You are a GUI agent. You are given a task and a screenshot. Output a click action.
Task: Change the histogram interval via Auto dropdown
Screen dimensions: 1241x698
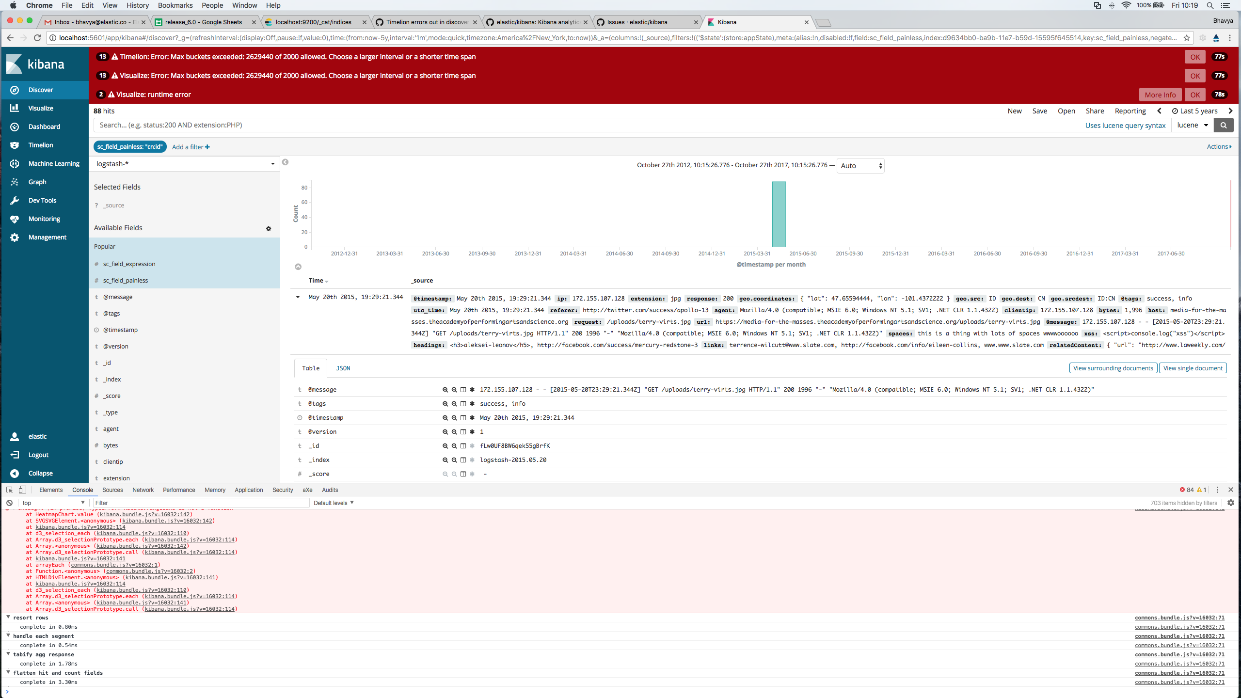click(x=859, y=165)
